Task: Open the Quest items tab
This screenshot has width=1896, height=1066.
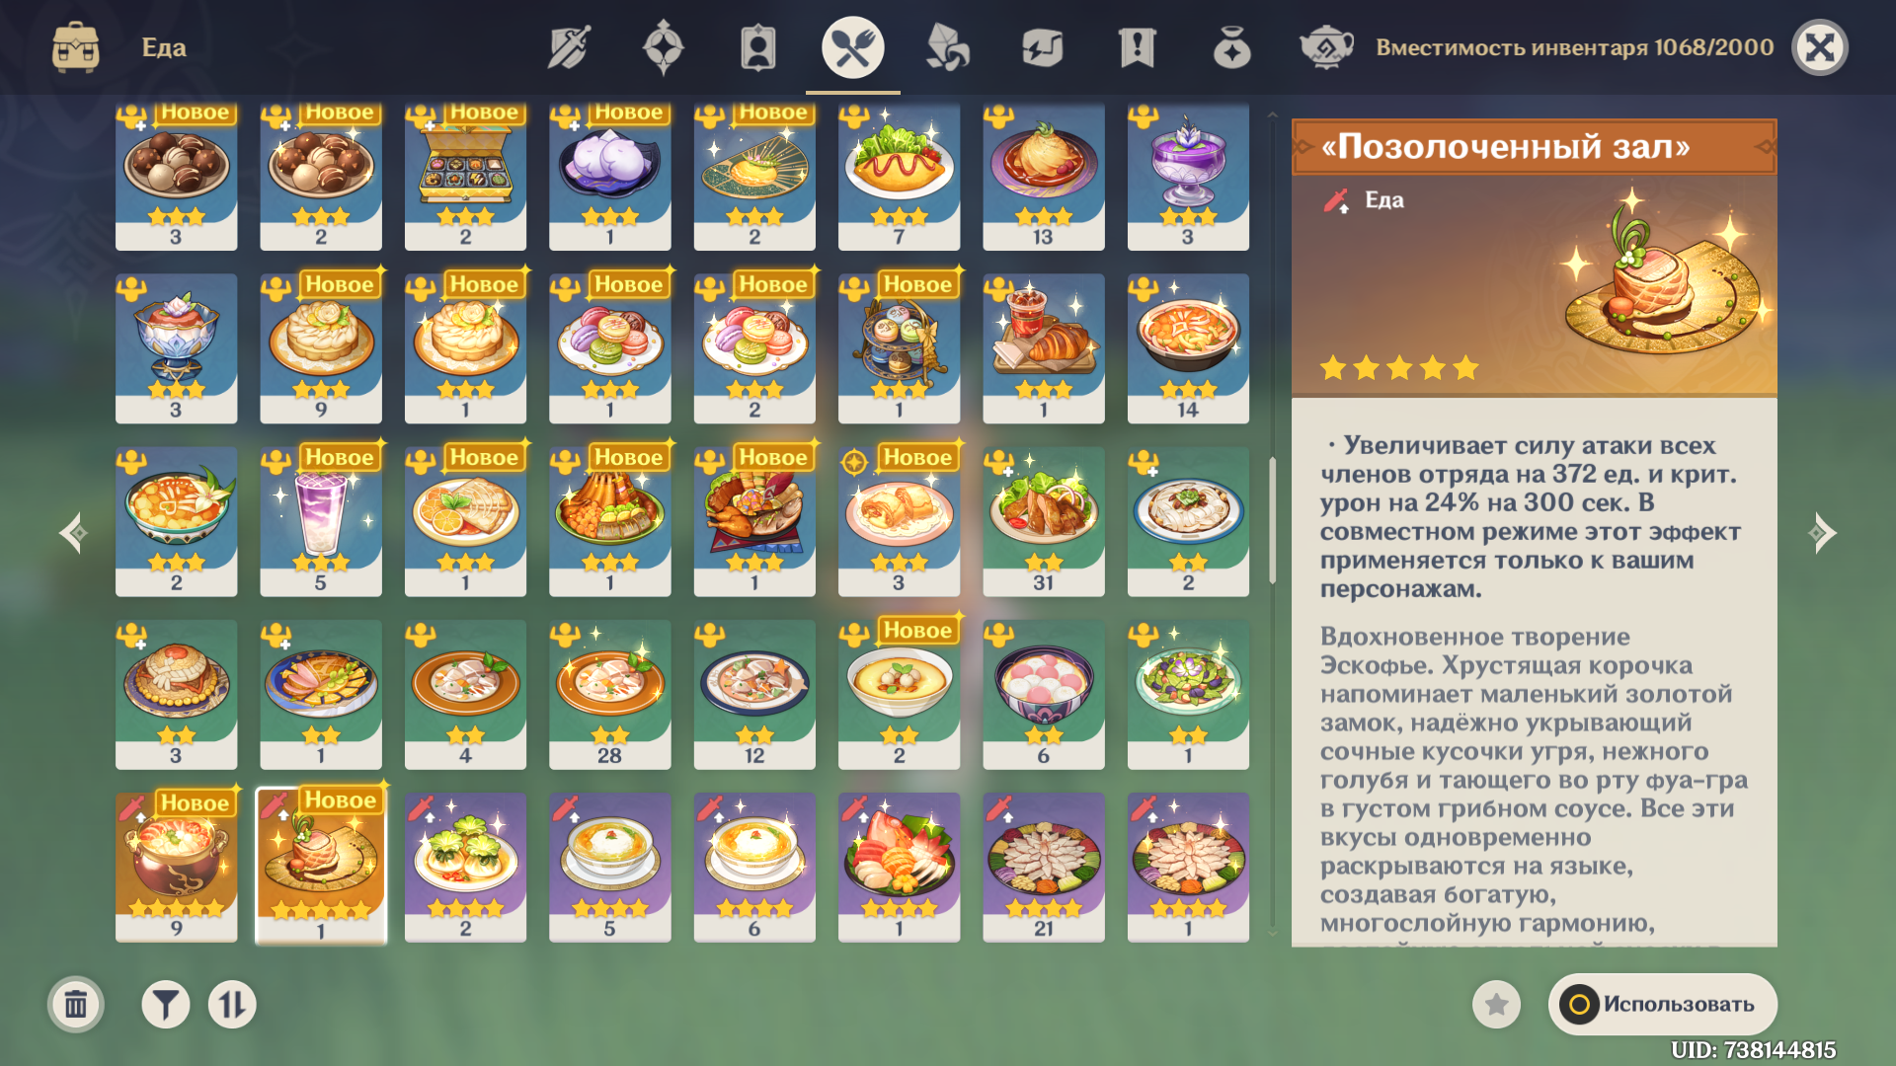Action: coord(1138,47)
